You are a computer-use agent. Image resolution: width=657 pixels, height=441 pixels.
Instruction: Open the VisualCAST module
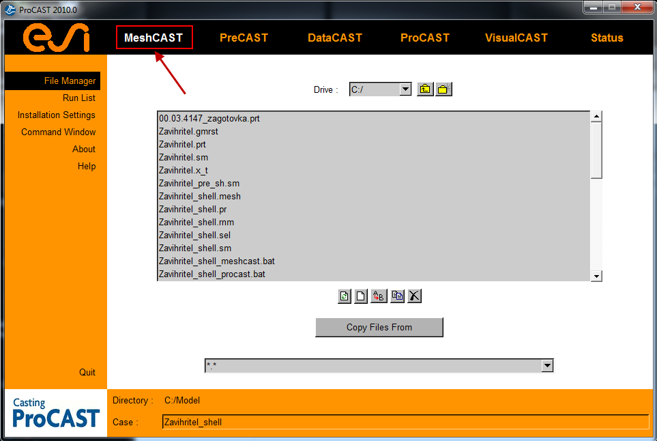[x=516, y=38]
